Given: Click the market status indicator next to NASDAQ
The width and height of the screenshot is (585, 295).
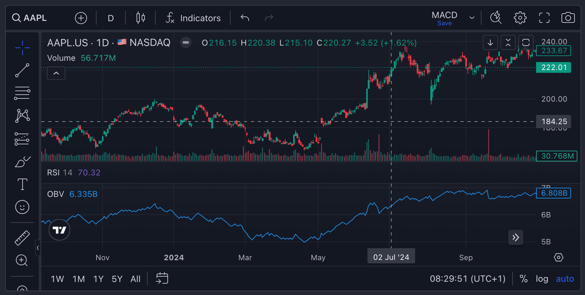Looking at the screenshot, I should [185, 43].
